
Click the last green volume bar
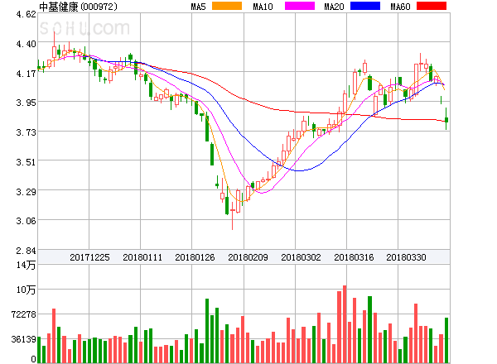pyautogui.click(x=446, y=340)
